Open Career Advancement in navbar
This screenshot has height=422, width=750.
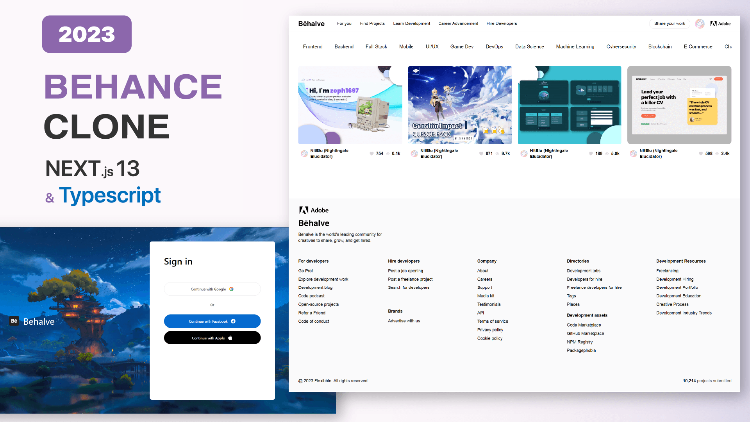point(458,24)
